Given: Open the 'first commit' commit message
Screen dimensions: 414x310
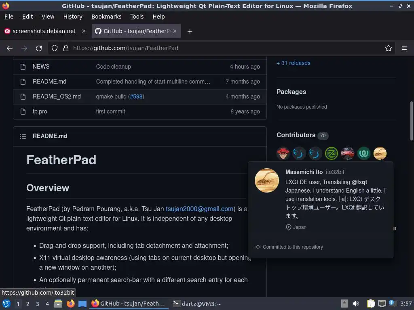Looking at the screenshot, I should point(110,111).
